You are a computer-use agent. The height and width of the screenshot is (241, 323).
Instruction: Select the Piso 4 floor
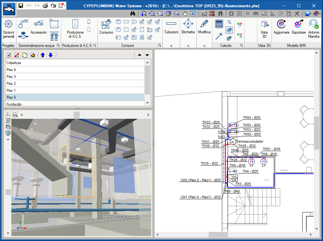[75, 70]
